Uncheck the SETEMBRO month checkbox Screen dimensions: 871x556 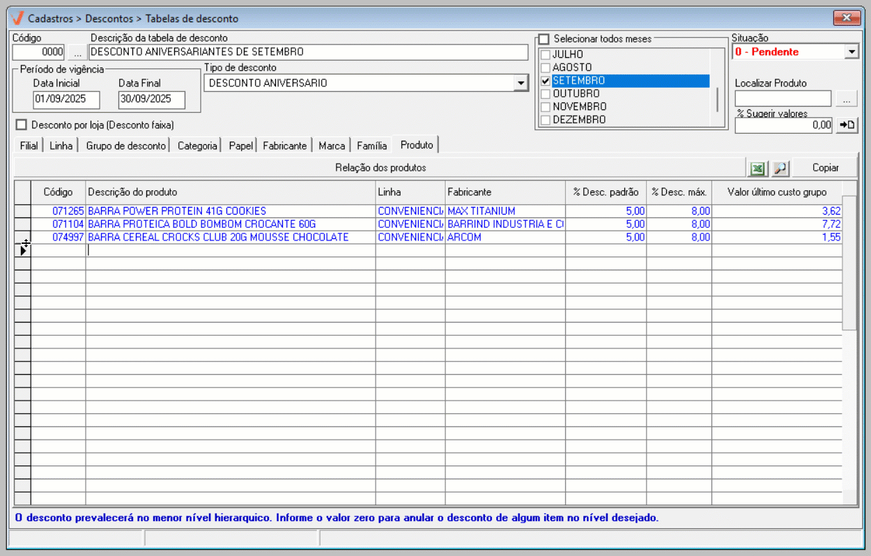(546, 81)
